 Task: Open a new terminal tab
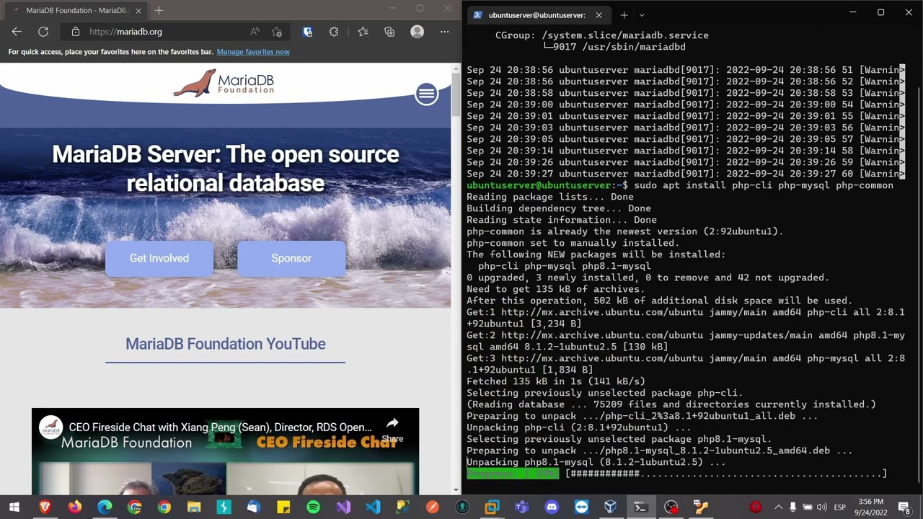(624, 14)
